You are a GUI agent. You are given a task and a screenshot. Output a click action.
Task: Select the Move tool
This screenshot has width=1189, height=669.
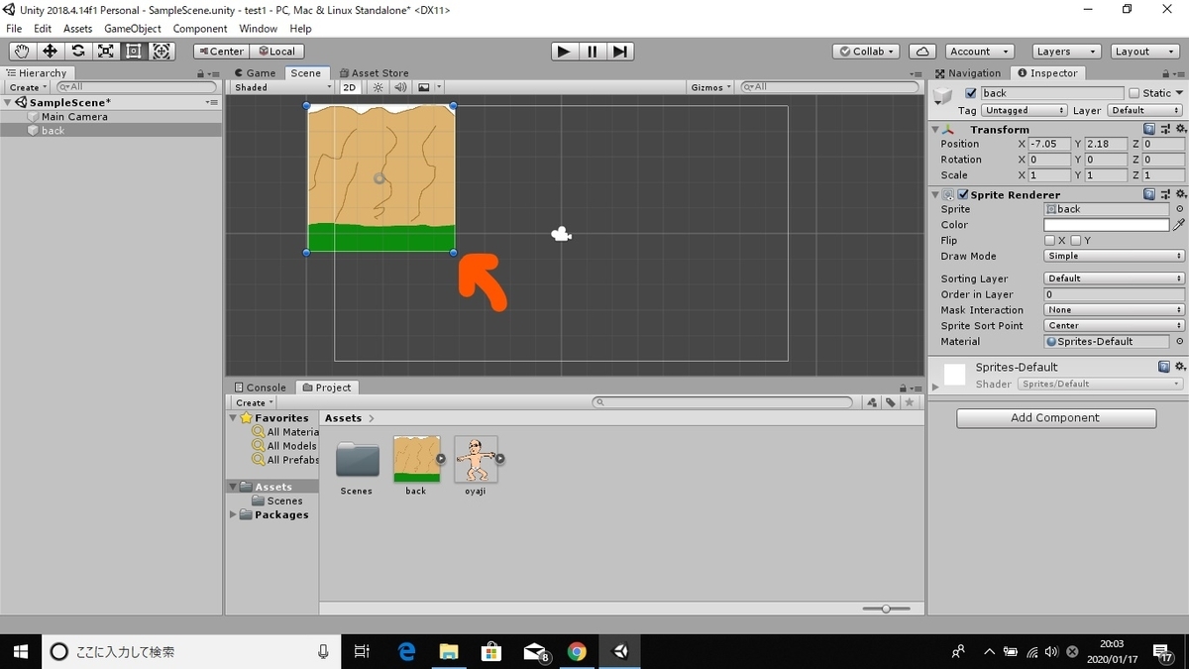[x=50, y=52]
